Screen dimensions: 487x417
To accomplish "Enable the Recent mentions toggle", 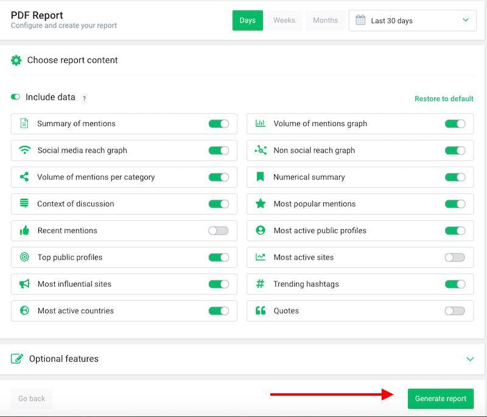I will [218, 230].
